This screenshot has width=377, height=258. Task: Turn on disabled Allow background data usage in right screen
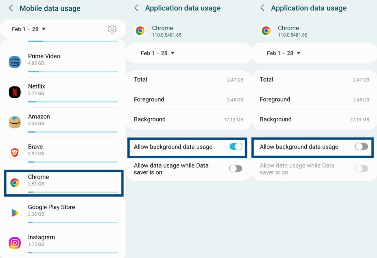tap(362, 147)
